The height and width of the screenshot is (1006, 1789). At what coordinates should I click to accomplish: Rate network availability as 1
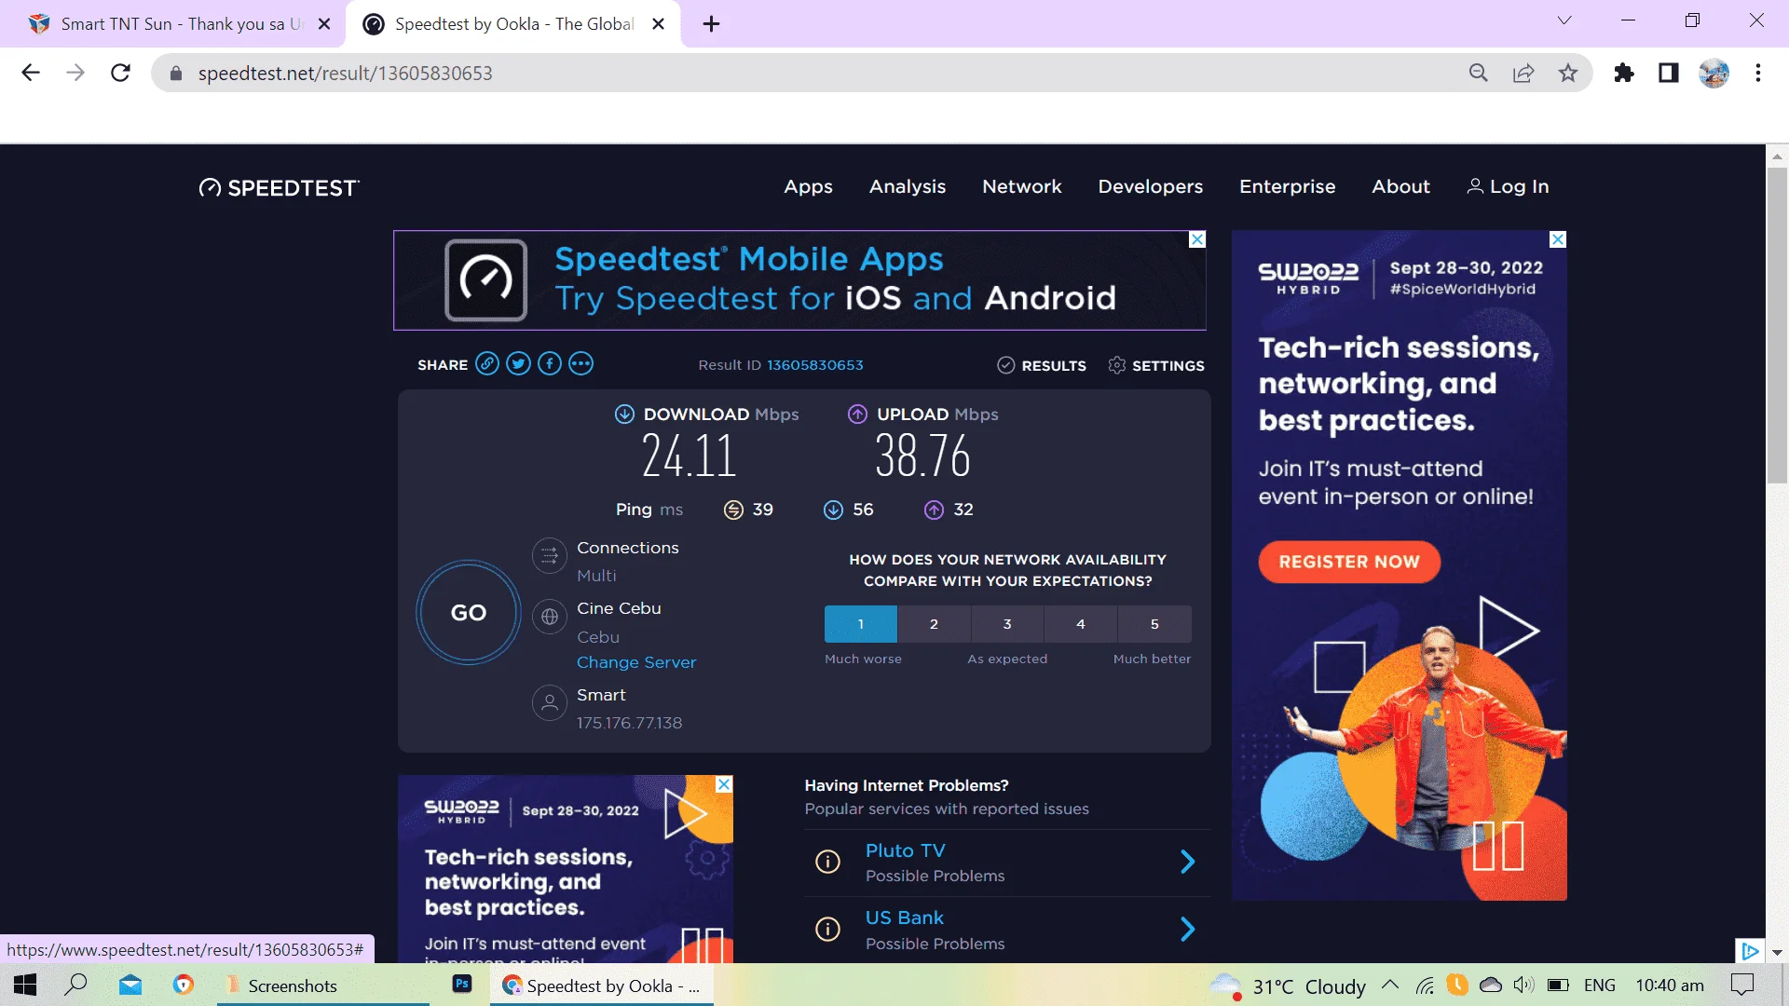(x=861, y=624)
